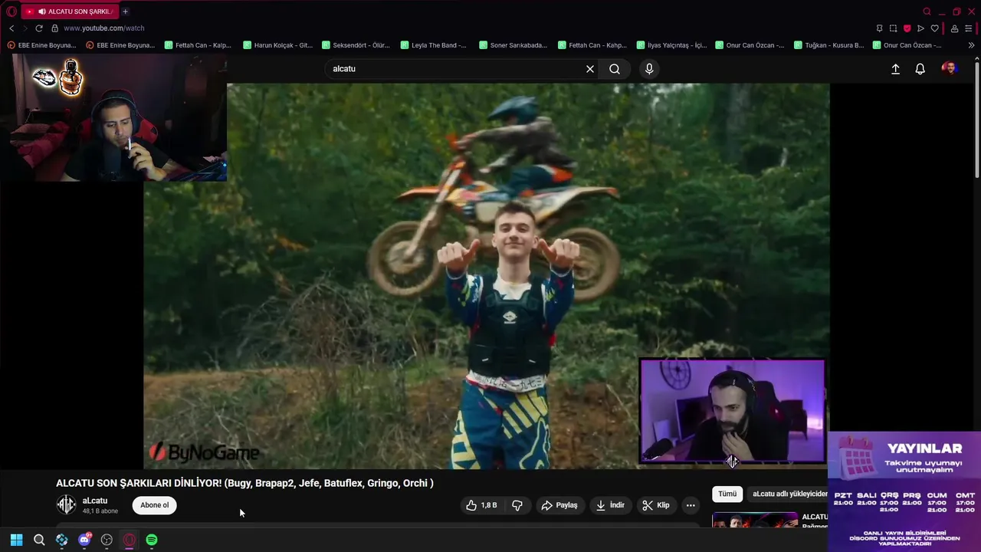Open İlyas Yalçıntaş bookmark
The height and width of the screenshot is (552, 981).
pos(671,45)
